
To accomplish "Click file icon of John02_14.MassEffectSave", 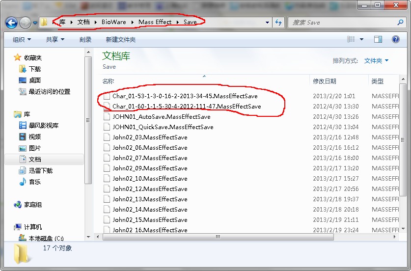I will click(x=107, y=210).
